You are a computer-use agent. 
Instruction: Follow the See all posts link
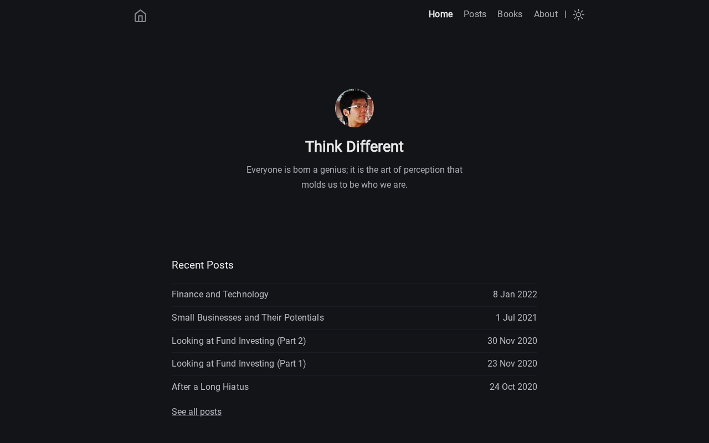click(x=197, y=412)
